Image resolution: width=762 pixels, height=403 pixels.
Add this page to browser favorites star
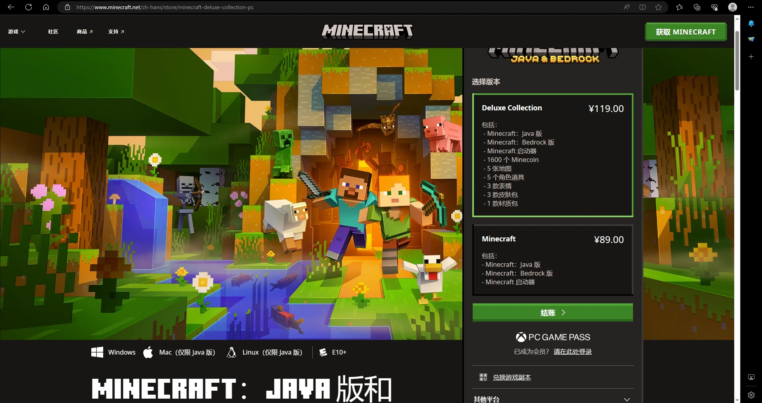click(x=658, y=7)
